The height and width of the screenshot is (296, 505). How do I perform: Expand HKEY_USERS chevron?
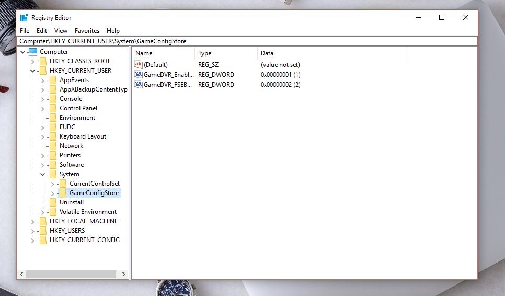coord(32,231)
